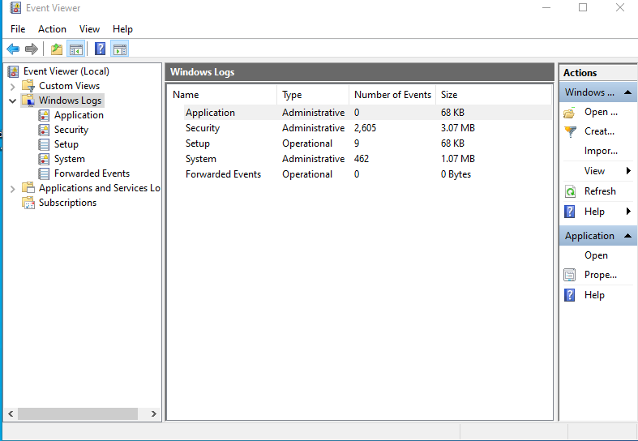The width and height of the screenshot is (638, 441).
Task: Sort by the Size column header
Action: tap(494, 95)
